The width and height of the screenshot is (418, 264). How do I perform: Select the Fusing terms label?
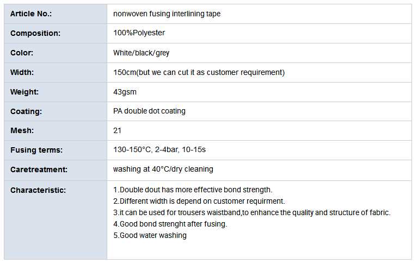pyautogui.click(x=36, y=150)
